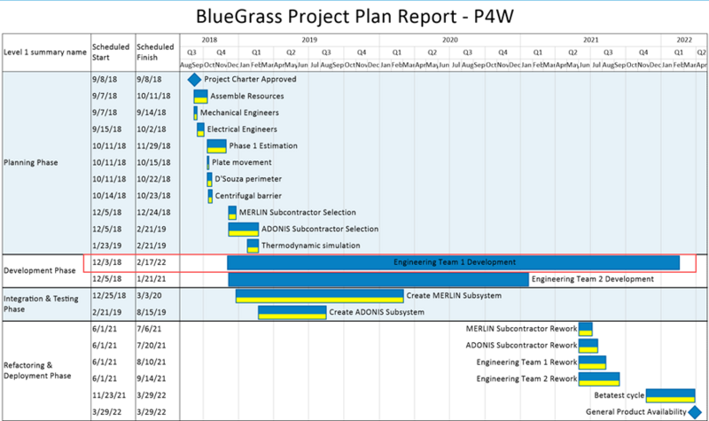Click the Scheduled Finish column header
709x421 pixels.
[x=156, y=52]
